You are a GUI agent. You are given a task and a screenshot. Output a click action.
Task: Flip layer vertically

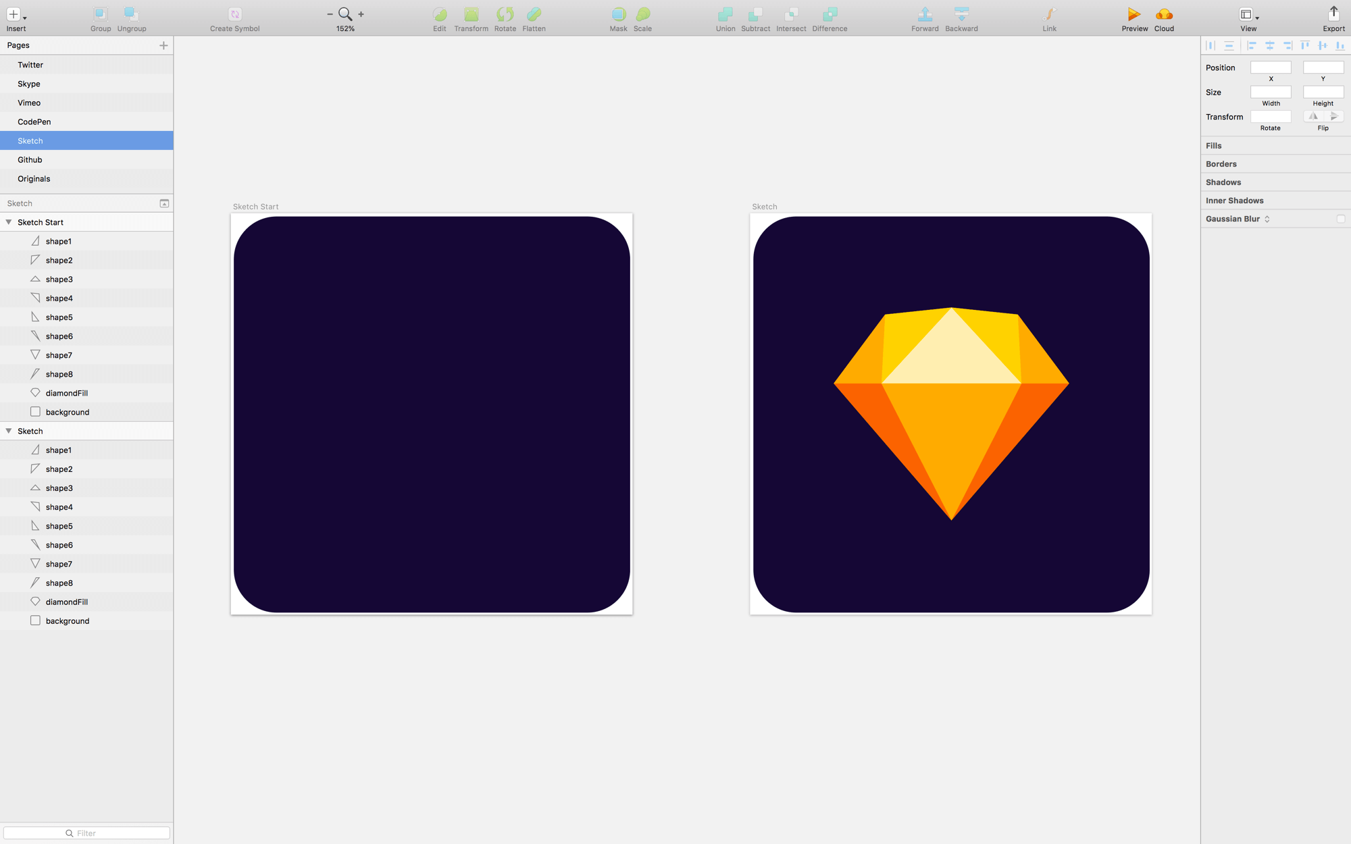point(1334,116)
